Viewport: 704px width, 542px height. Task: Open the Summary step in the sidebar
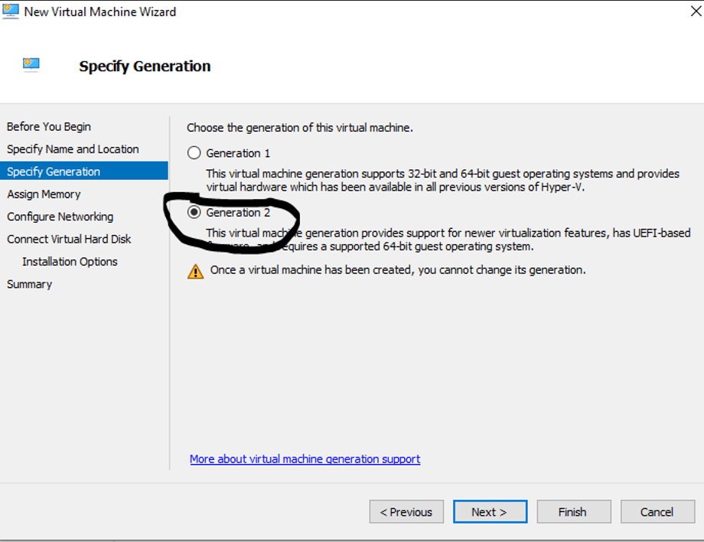point(29,284)
